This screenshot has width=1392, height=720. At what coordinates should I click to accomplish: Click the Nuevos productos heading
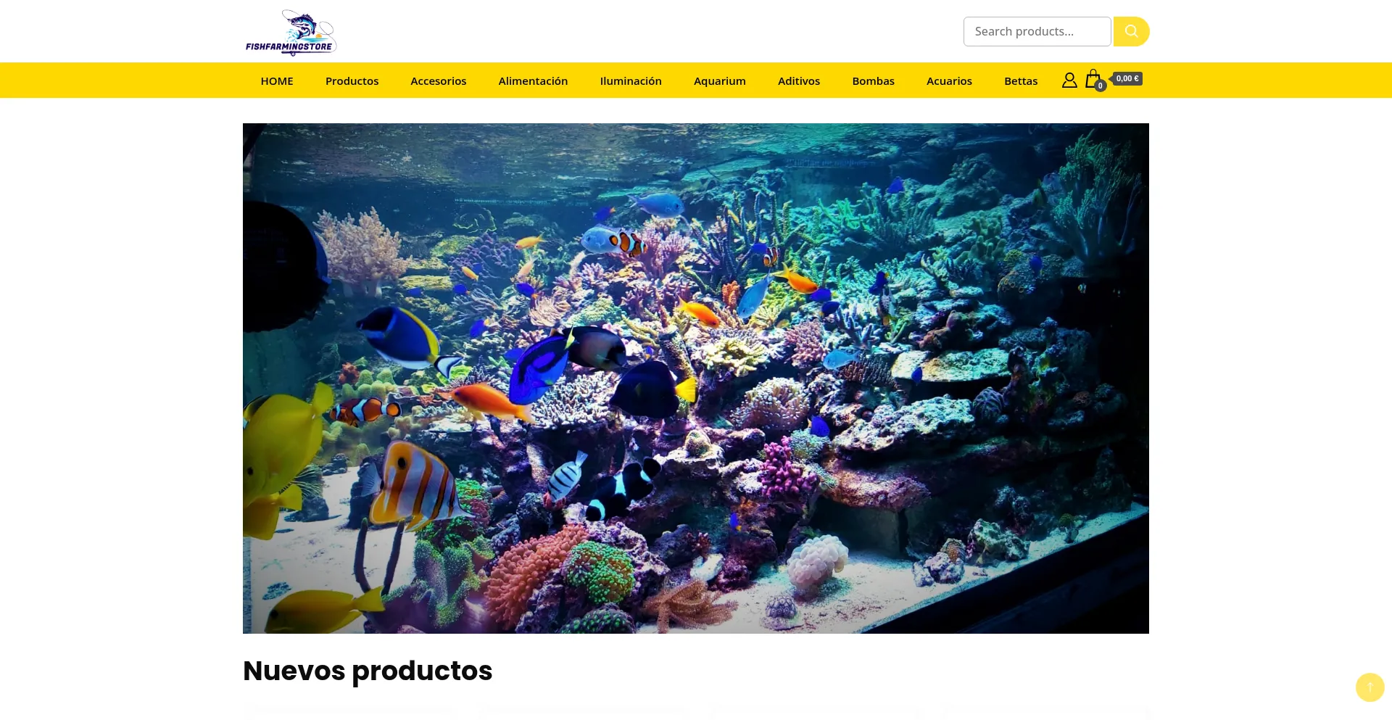click(x=368, y=671)
